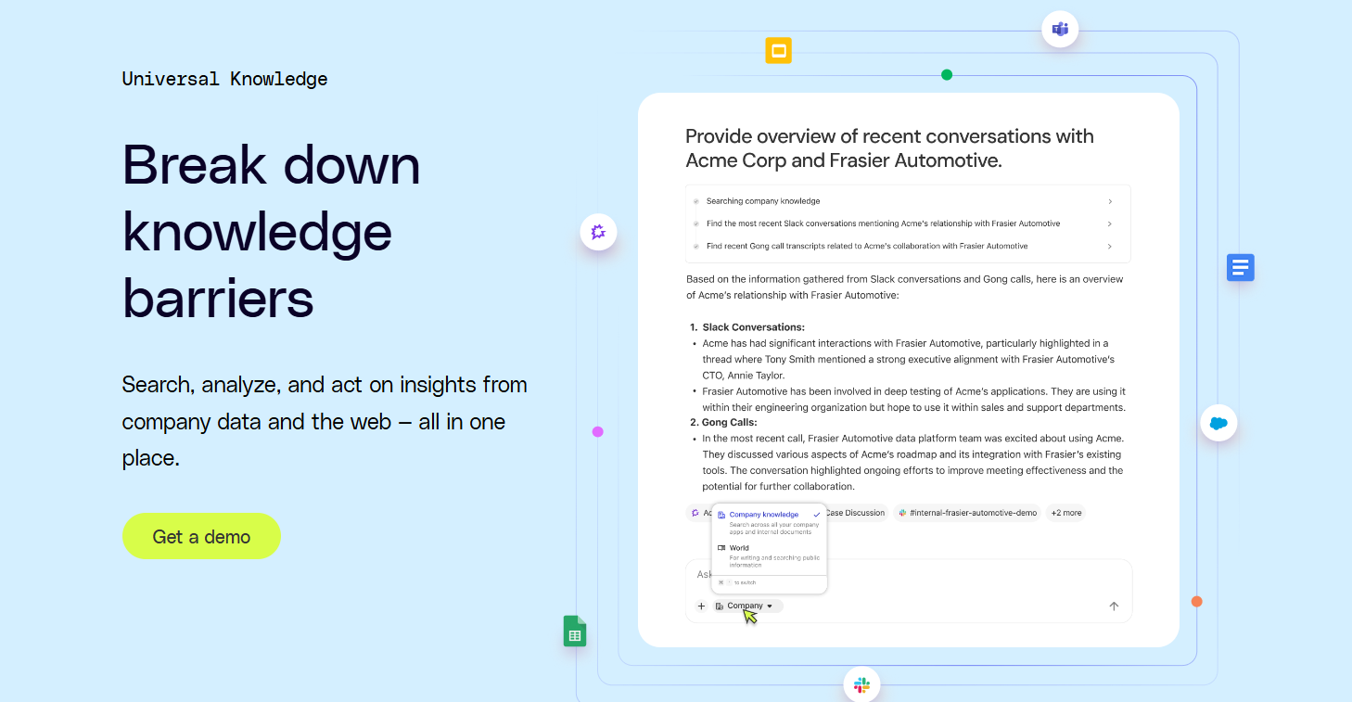
Task: Click the Salesforce cloud icon
Action: (1218, 423)
